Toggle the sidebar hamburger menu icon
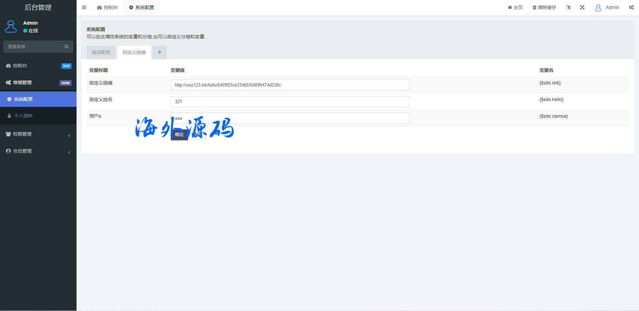Viewport: 639px width, 311px height. point(84,7)
